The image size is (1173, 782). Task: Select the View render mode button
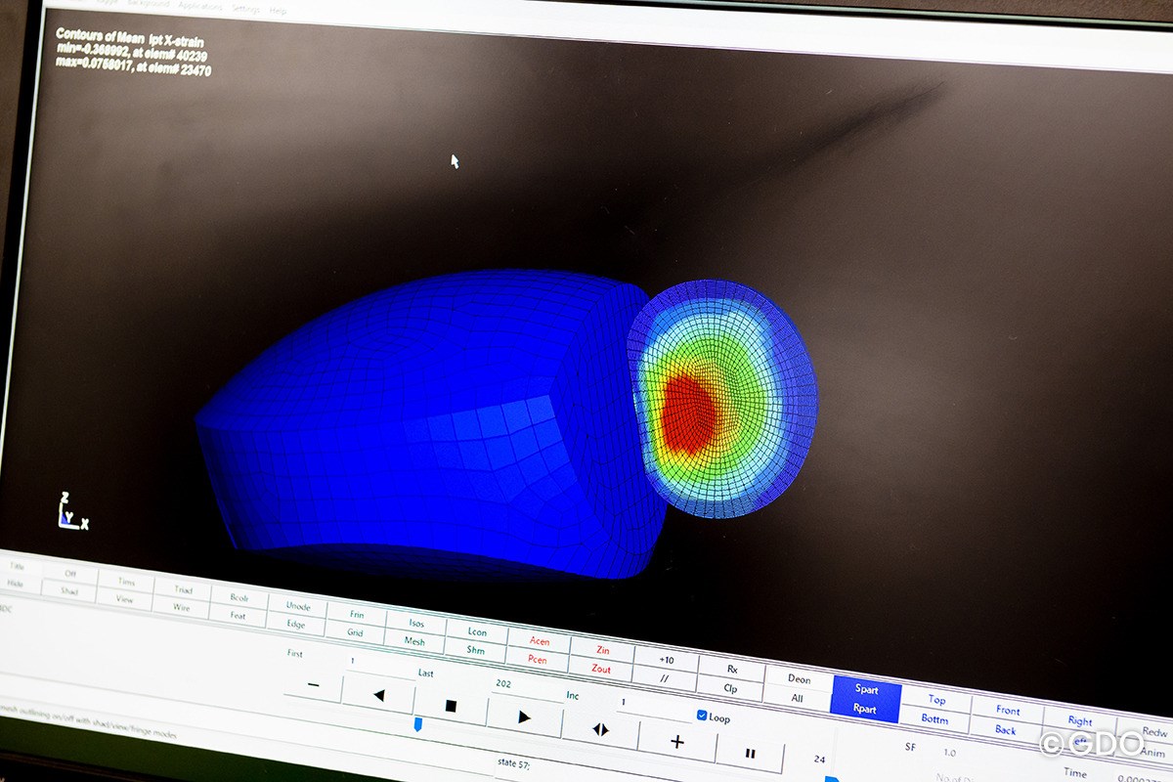pos(125,599)
